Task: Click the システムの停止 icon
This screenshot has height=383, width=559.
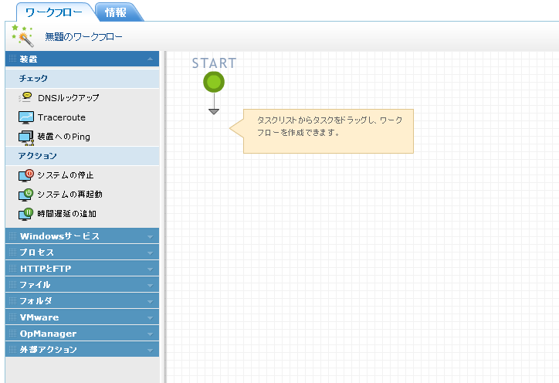Action: [x=25, y=175]
